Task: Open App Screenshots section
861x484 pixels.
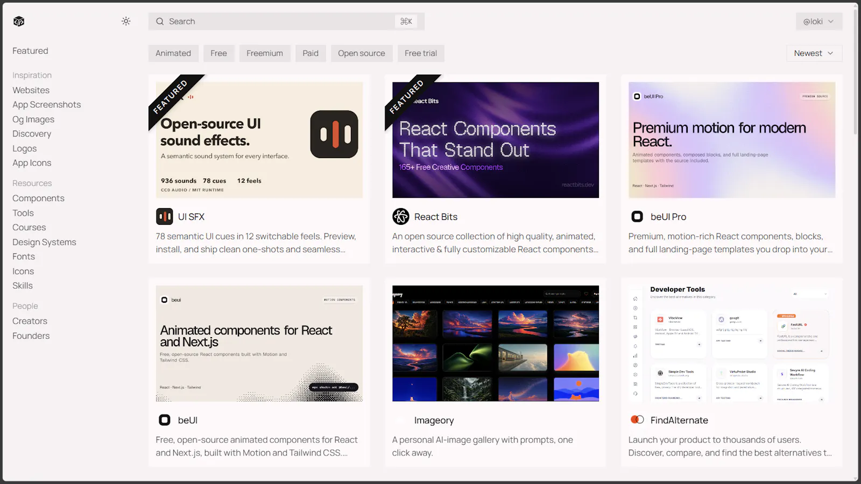Action: click(47, 105)
